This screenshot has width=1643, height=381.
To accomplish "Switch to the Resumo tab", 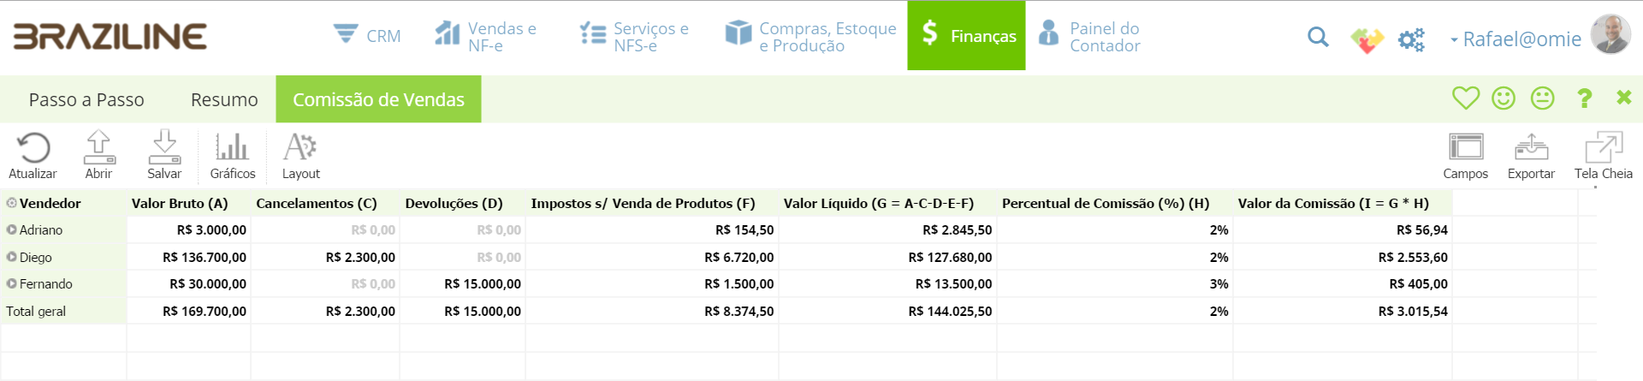I will 224,99.
